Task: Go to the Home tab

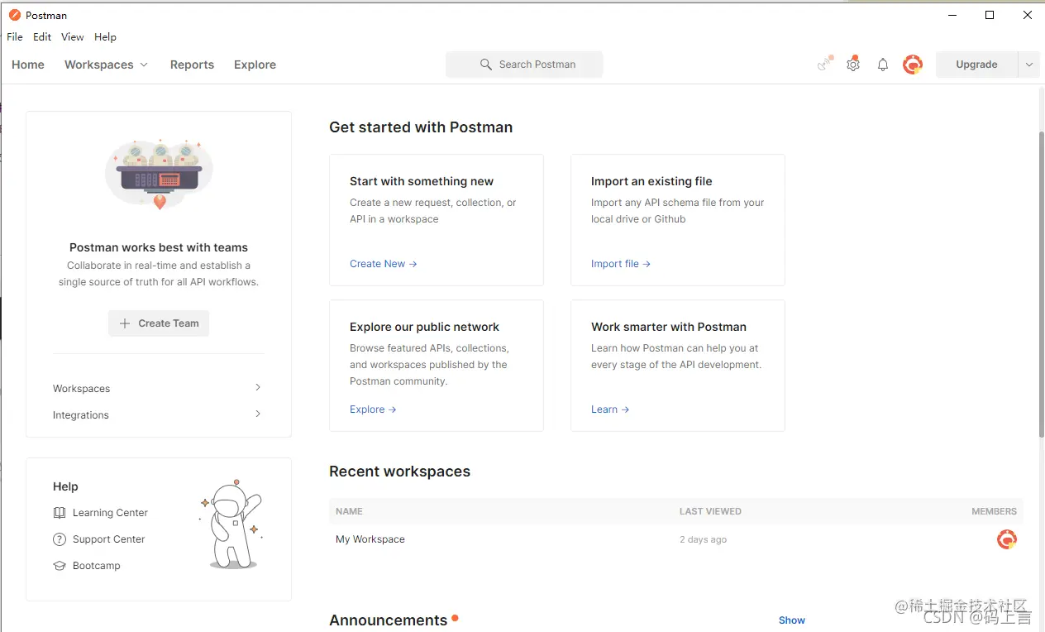Action: pos(28,65)
